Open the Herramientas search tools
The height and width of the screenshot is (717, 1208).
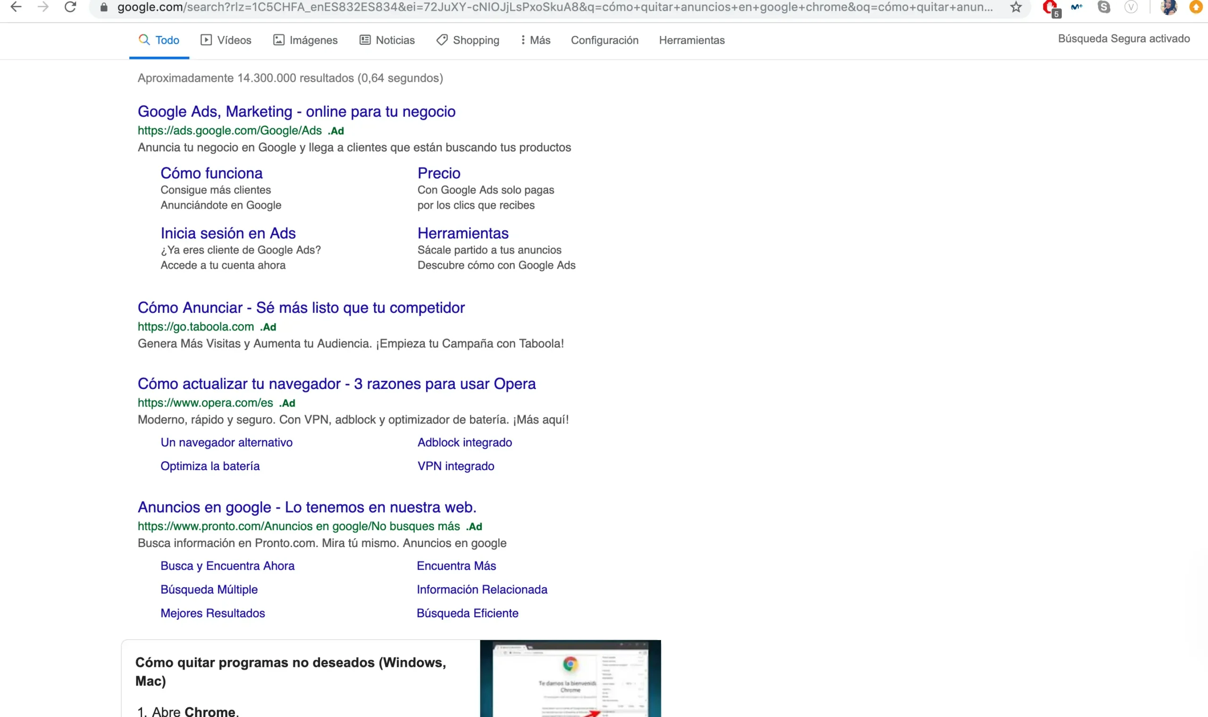pyautogui.click(x=692, y=40)
